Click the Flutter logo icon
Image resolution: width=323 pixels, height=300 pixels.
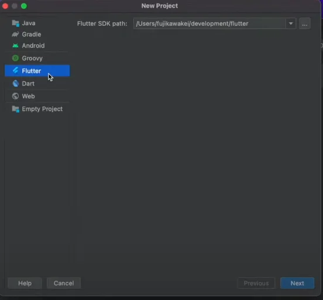coord(15,70)
